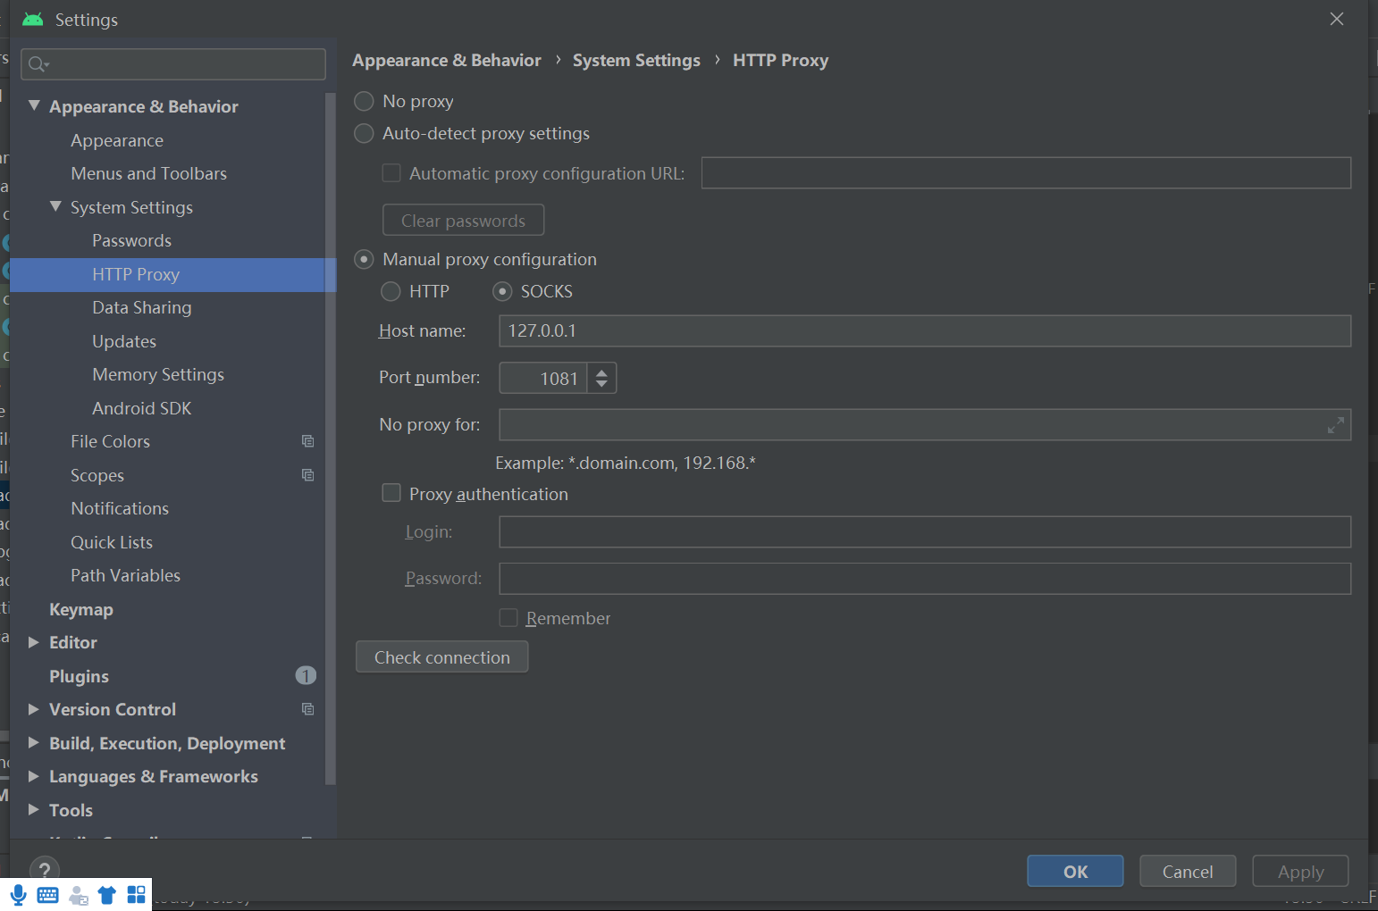
Task: Enable the Proxy authentication checkbox
Action: 391,494
